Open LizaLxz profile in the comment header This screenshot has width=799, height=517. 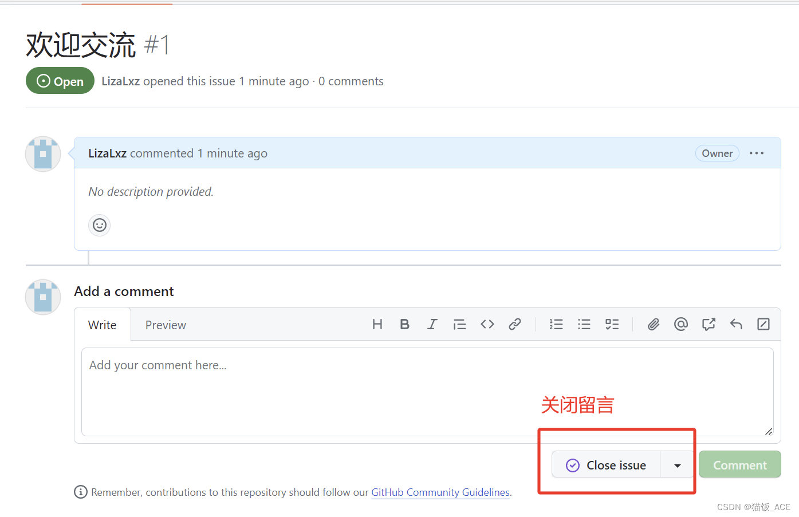108,153
